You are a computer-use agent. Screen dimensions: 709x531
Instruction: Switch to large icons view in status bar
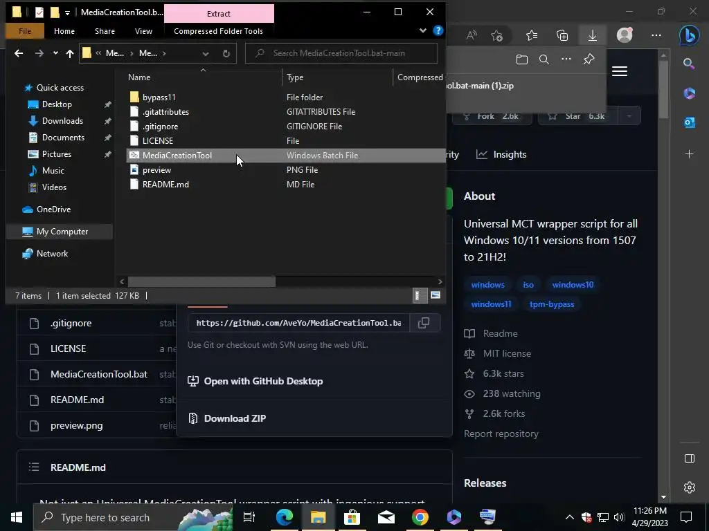click(x=436, y=295)
